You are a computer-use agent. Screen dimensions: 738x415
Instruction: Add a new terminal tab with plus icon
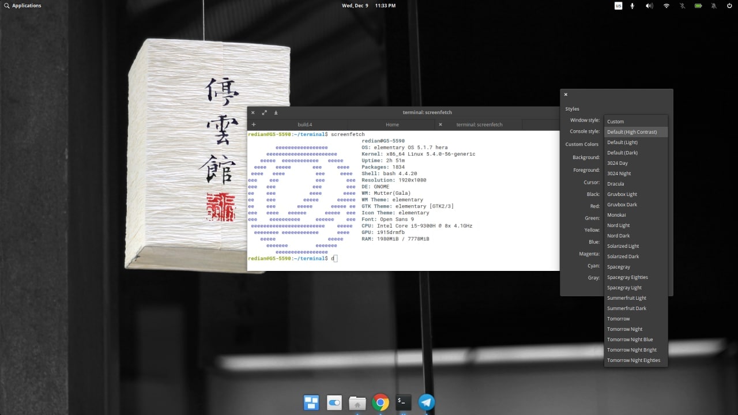click(254, 124)
